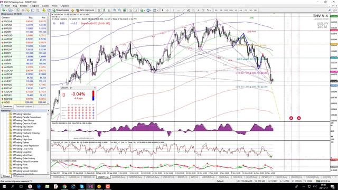Screen dimensions: 338x190
Task: Click the Tile Windows toolbar icon
Action: coord(125,10)
